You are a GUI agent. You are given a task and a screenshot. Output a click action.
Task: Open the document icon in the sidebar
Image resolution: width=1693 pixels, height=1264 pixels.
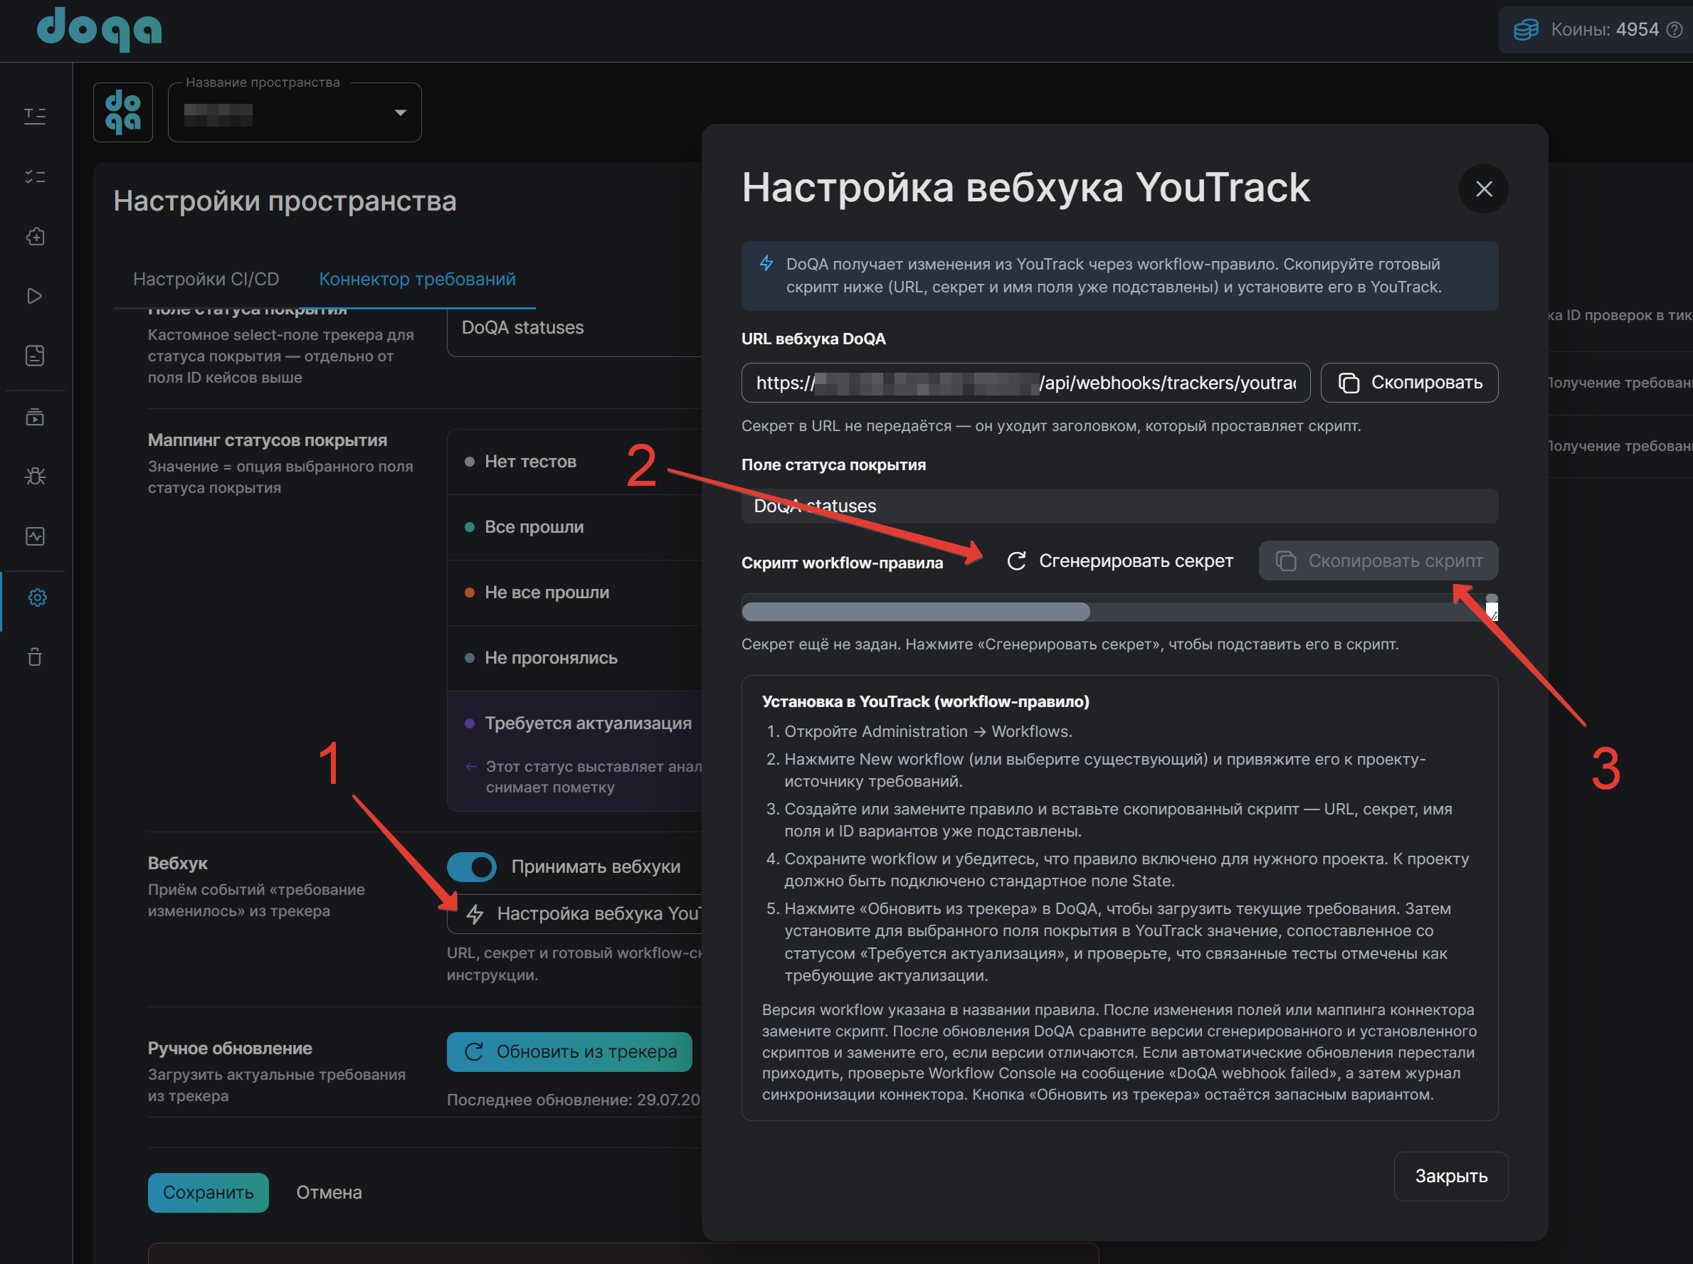(35, 356)
